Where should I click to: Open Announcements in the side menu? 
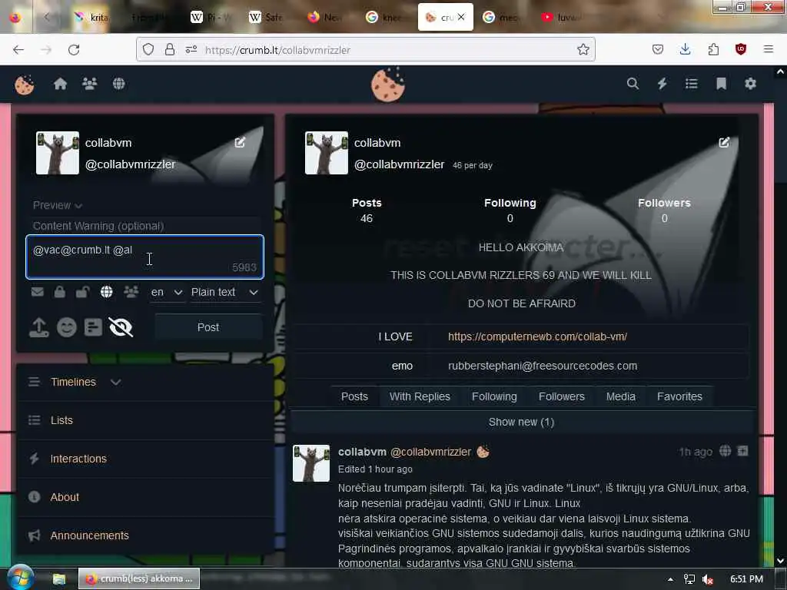pos(145,535)
